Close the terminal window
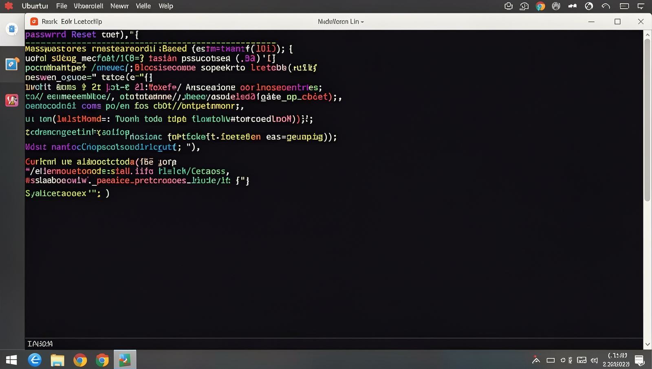The image size is (652, 369). (641, 22)
